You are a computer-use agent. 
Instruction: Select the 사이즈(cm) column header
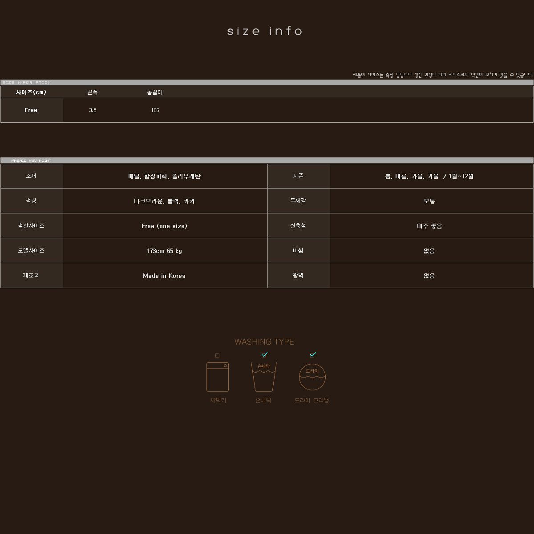pyautogui.click(x=31, y=92)
